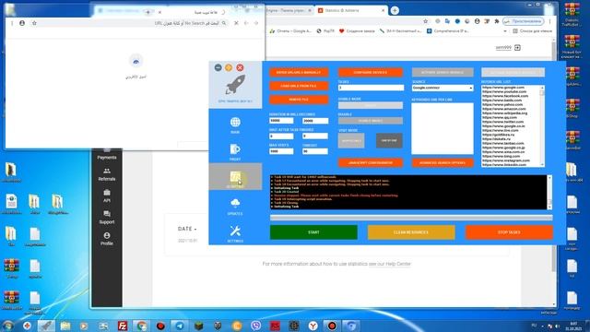The width and height of the screenshot is (590, 332).
Task: Click the yellow Clean Resources button
Action: [411, 232]
